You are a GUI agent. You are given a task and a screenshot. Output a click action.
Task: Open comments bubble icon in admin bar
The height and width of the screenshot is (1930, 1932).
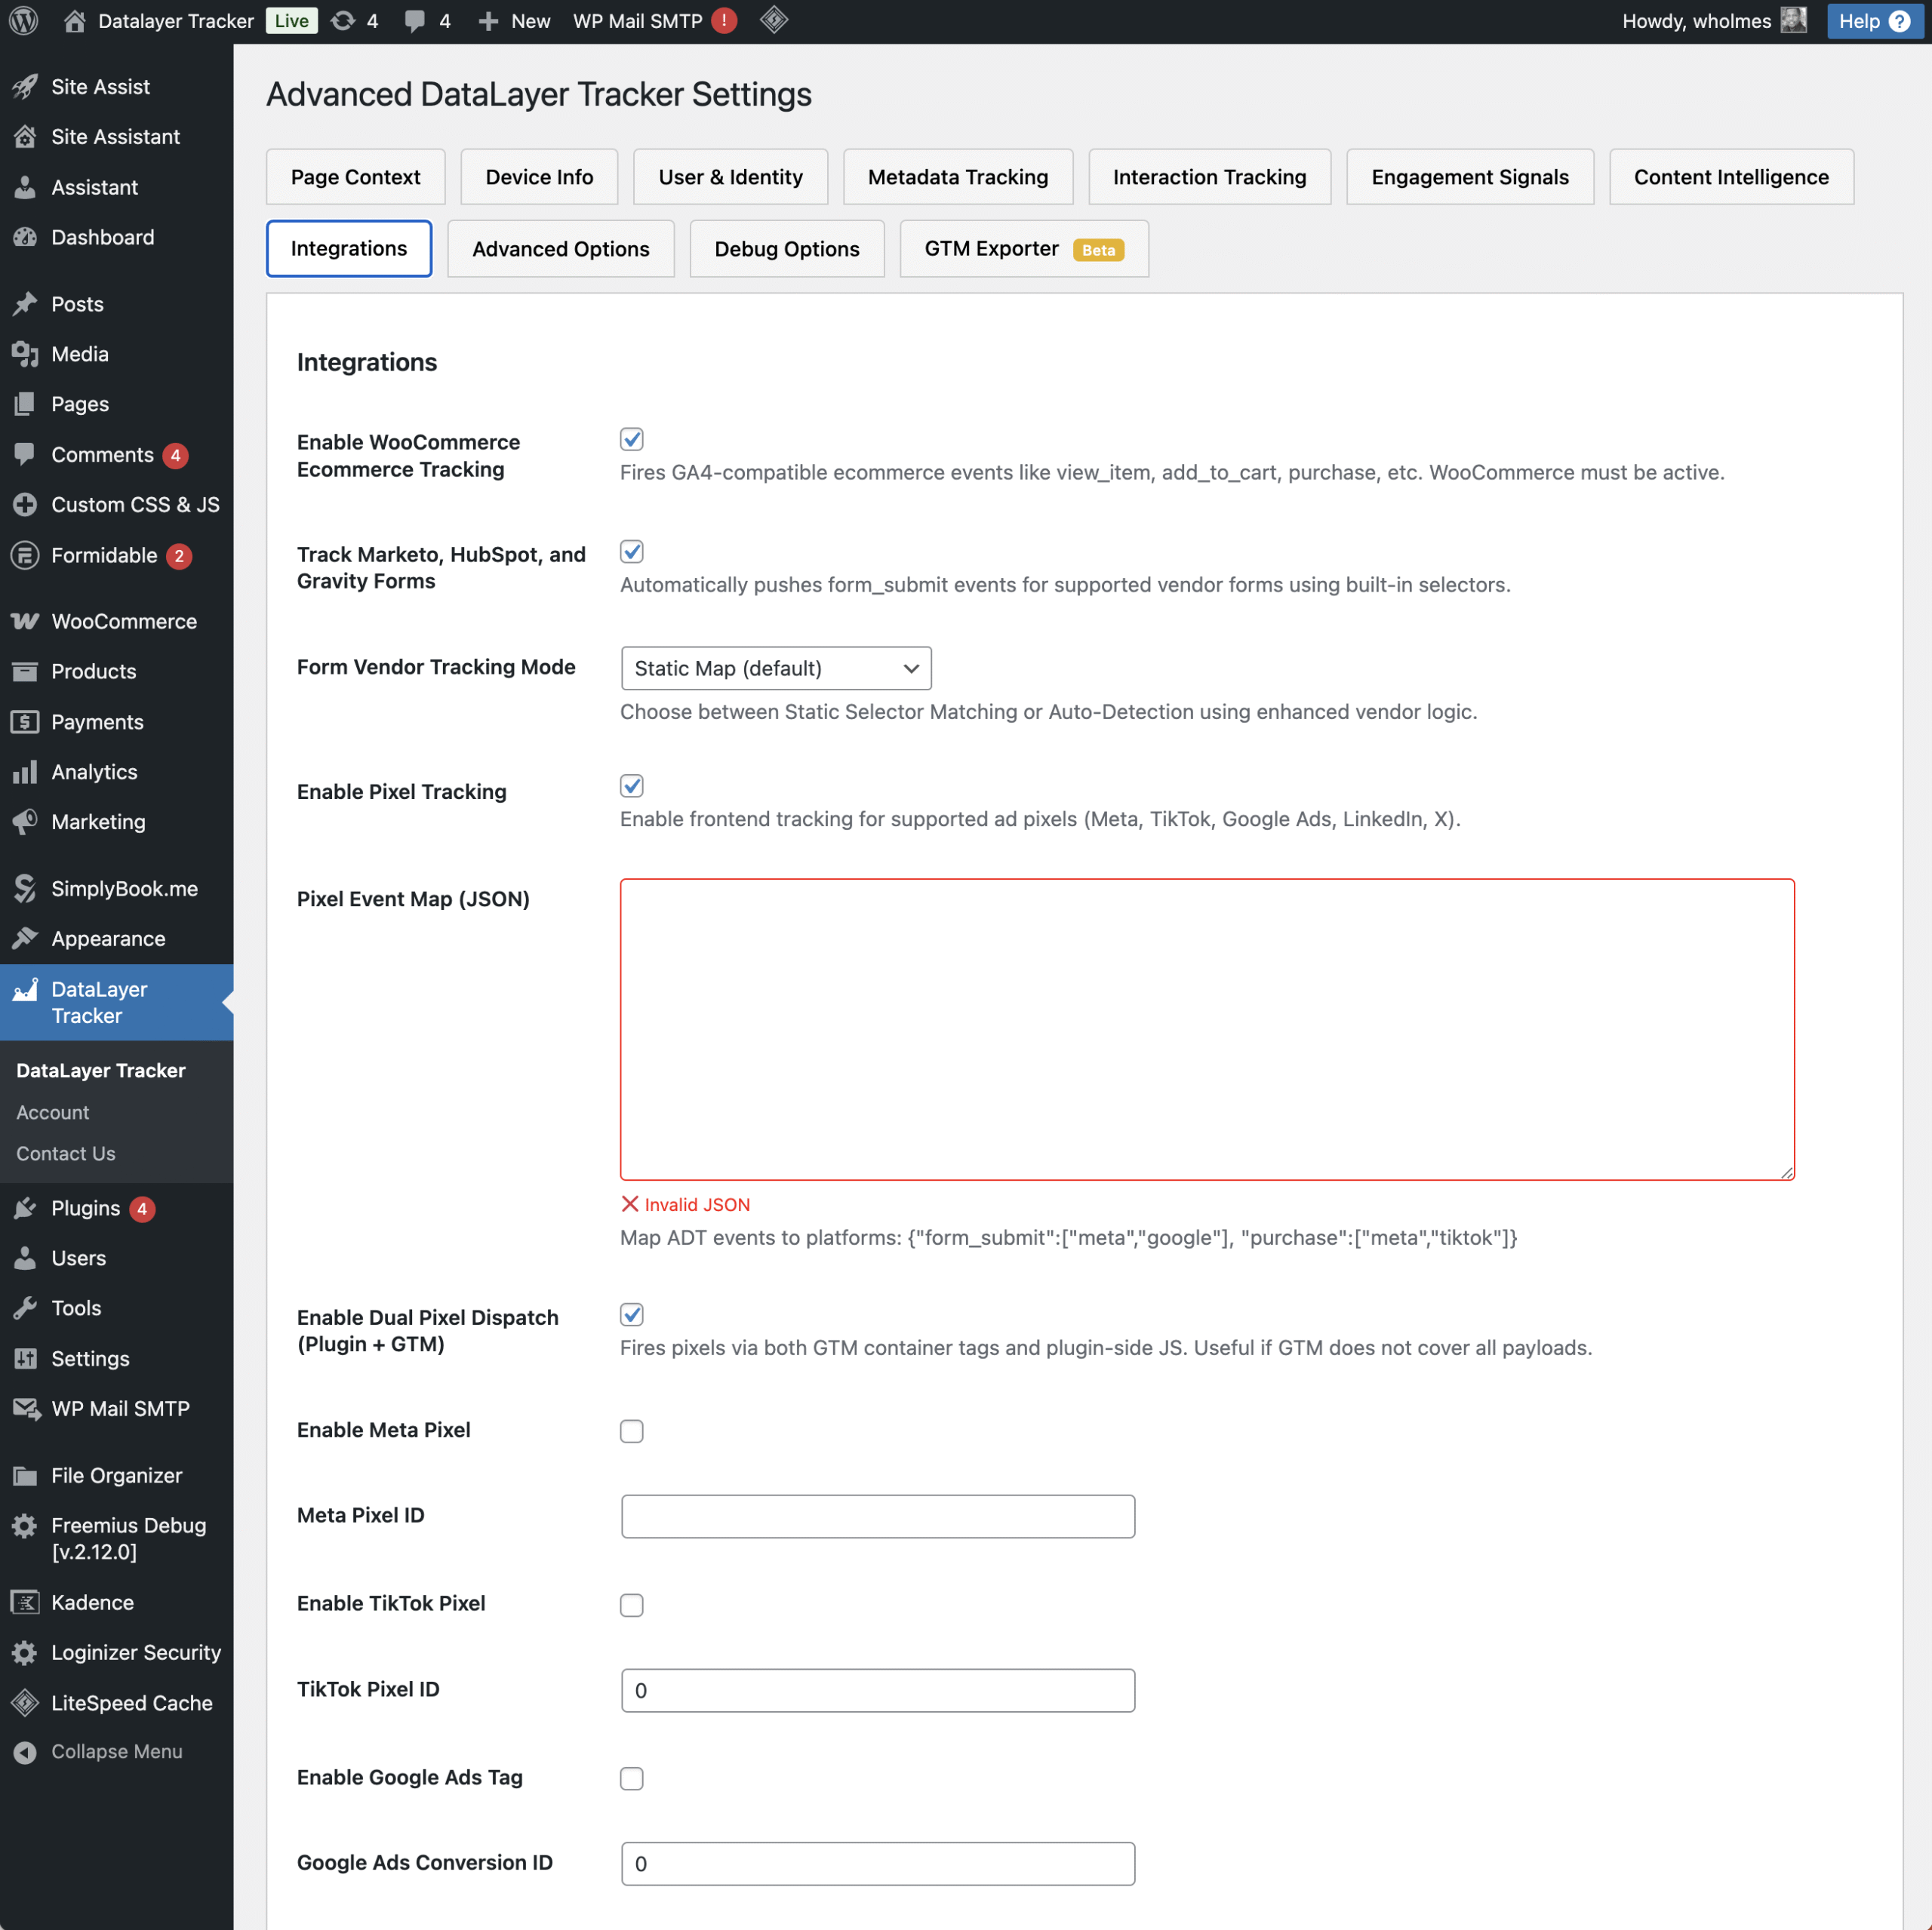click(414, 21)
